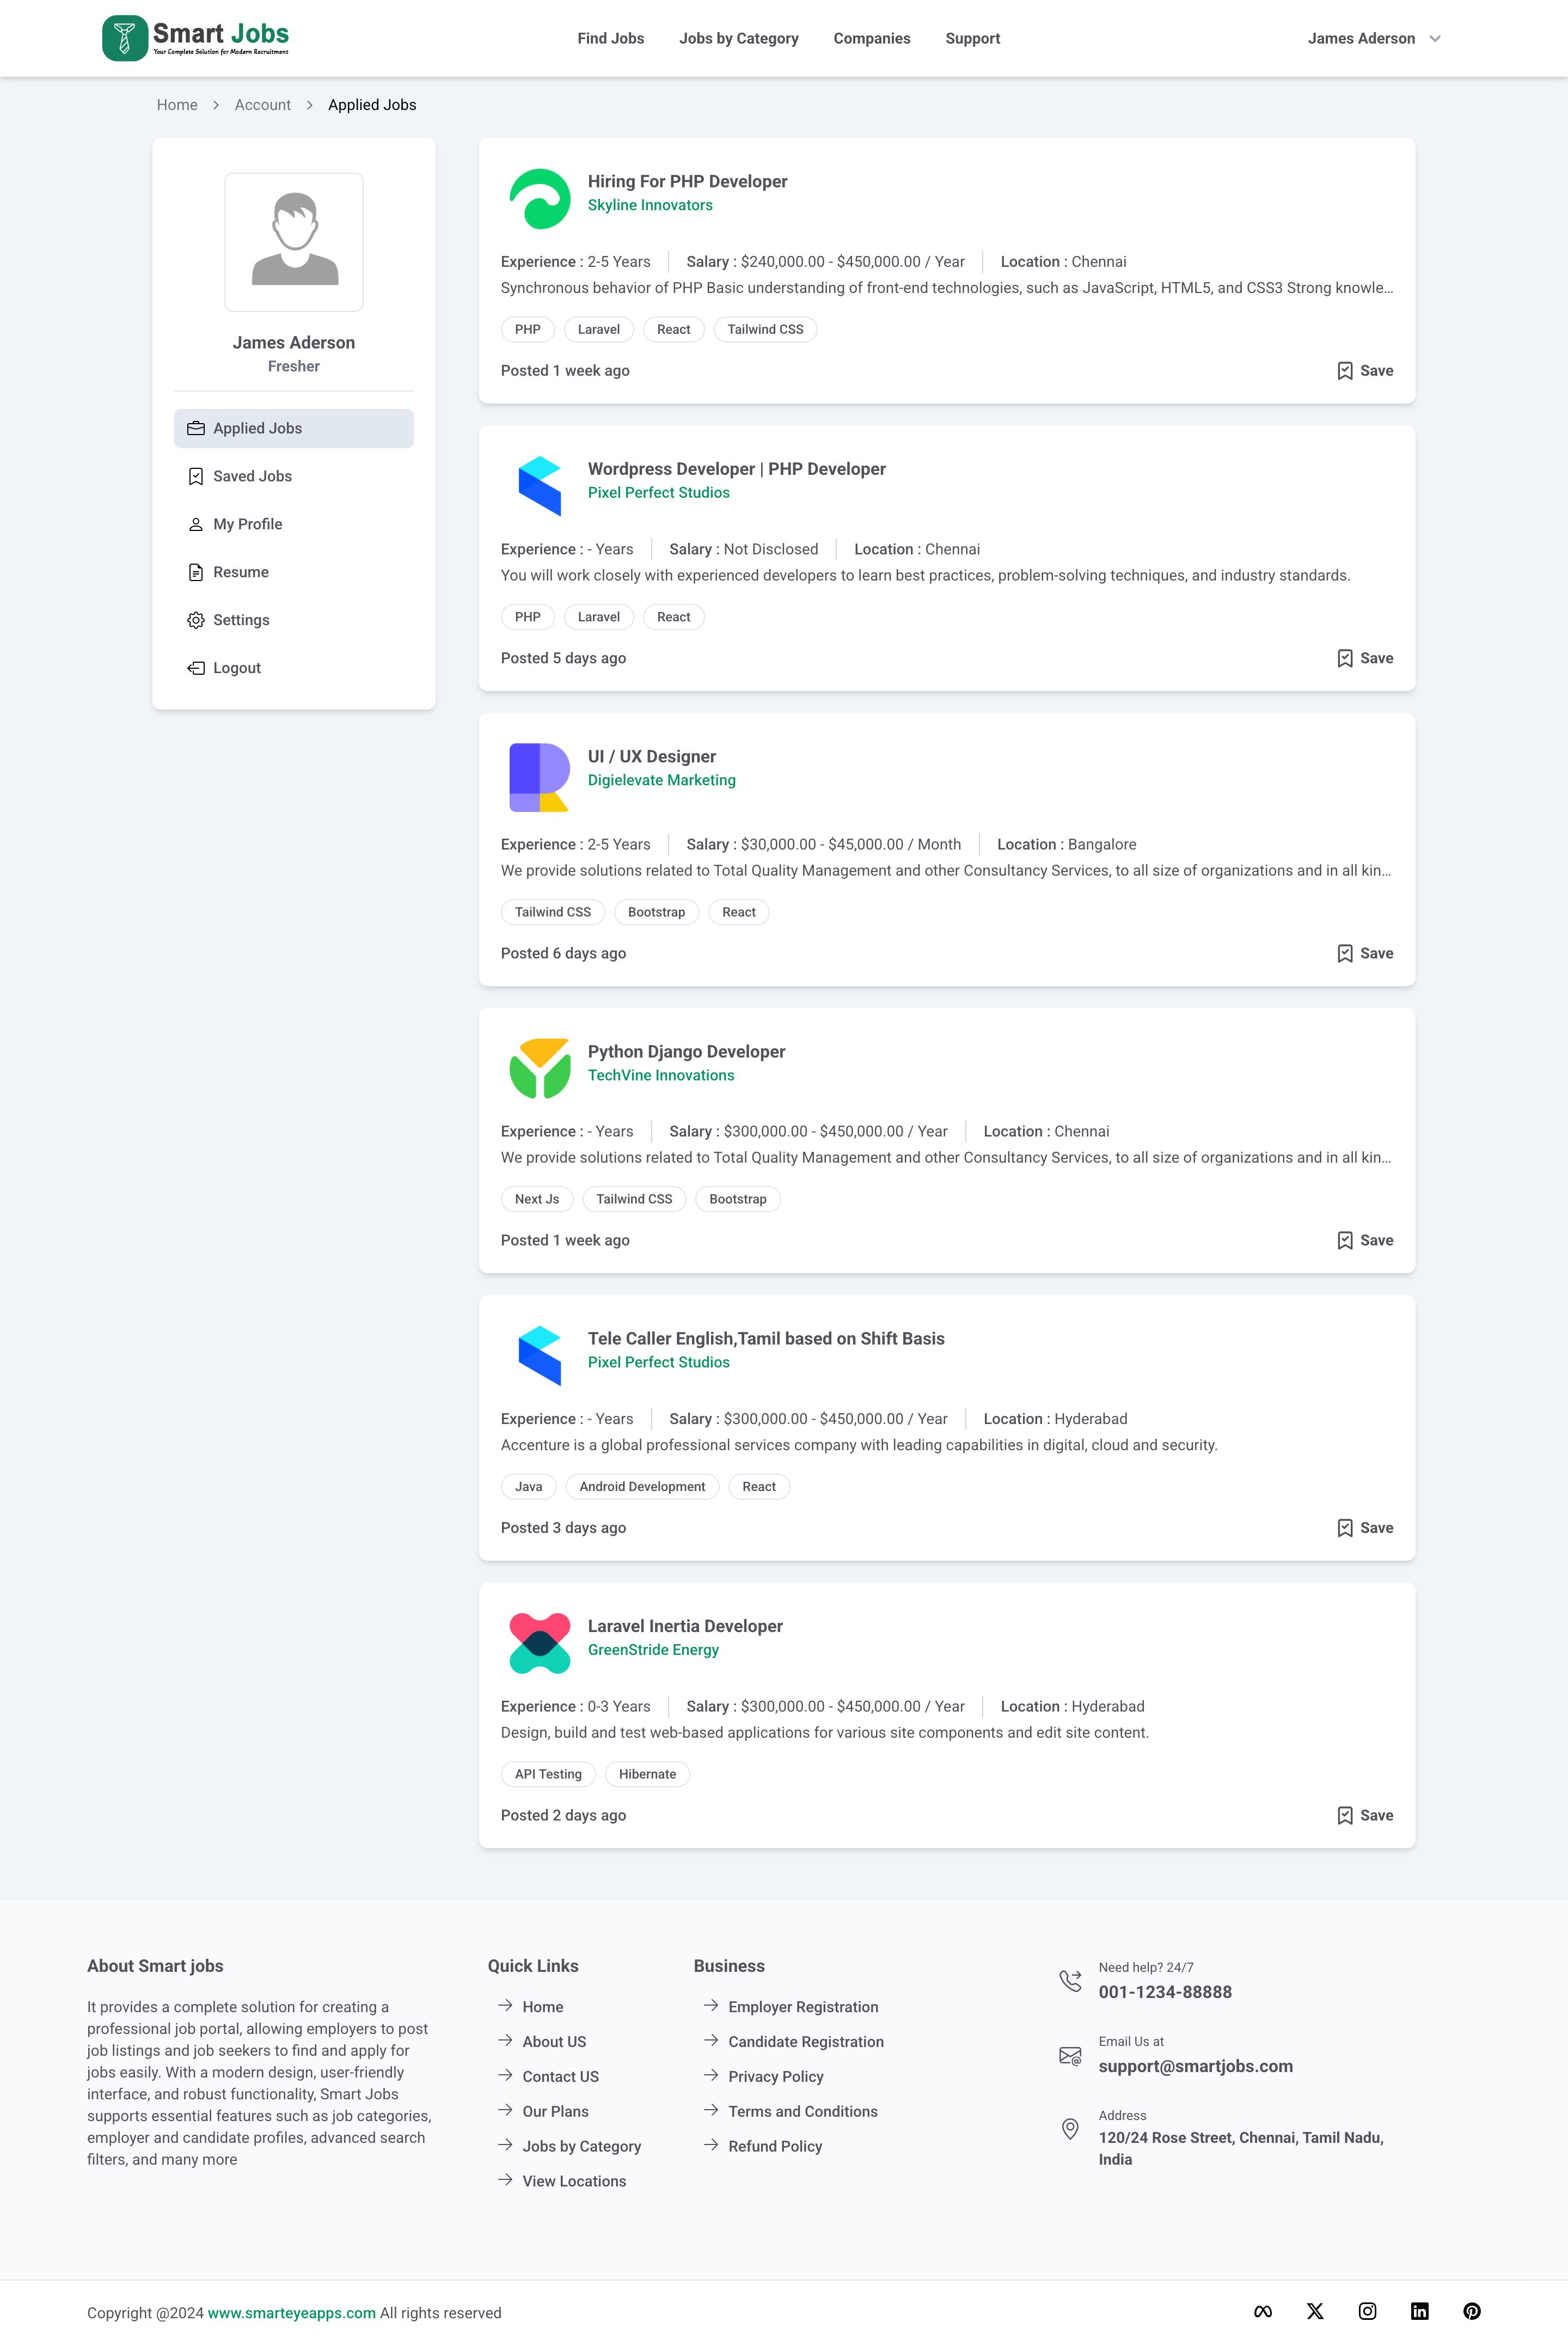Open the Instagram footer icon
This screenshot has height=2346, width=1568.
1367,2311
